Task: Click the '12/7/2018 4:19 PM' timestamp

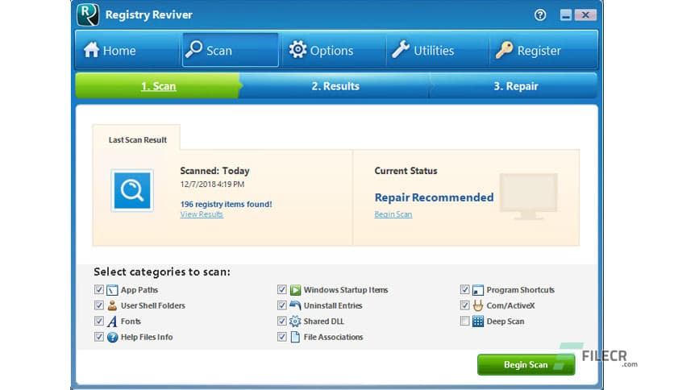Action: point(212,185)
